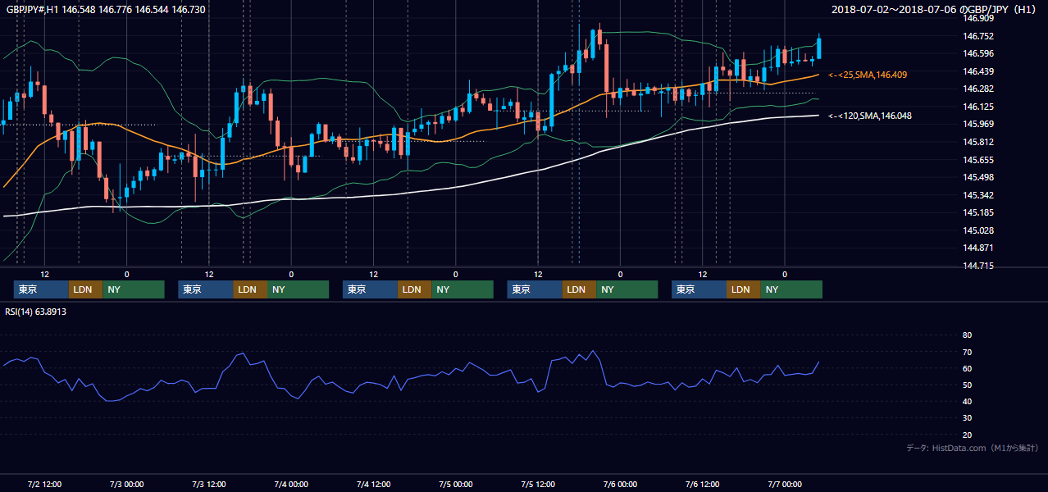Click RSI scale value 60
This screenshot has height=492, width=1048.
click(967, 368)
